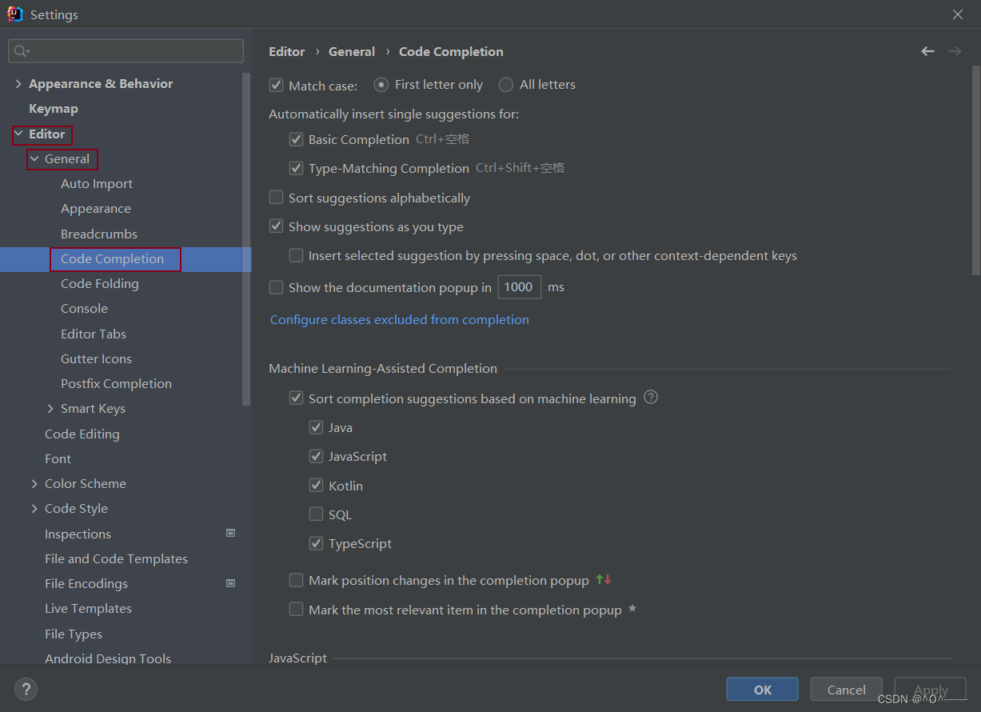Select the All letters radio button
This screenshot has width=981, height=712.
pos(506,85)
